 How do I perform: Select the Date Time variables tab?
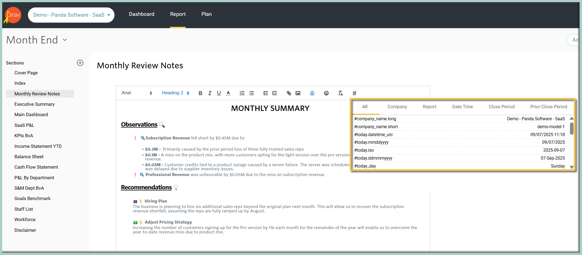click(463, 107)
